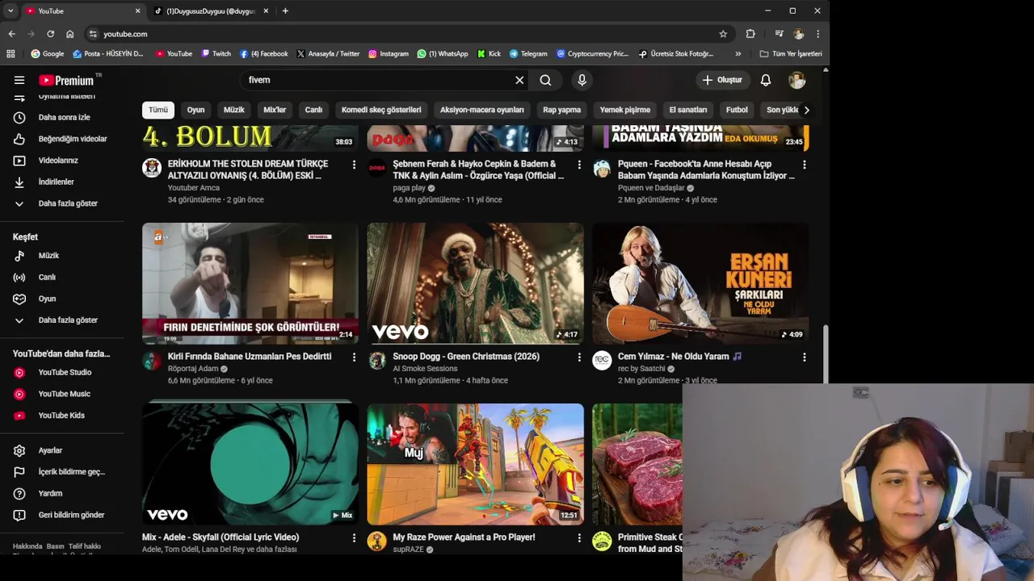
Task: Select the Rap yapma chip
Action: pos(562,110)
